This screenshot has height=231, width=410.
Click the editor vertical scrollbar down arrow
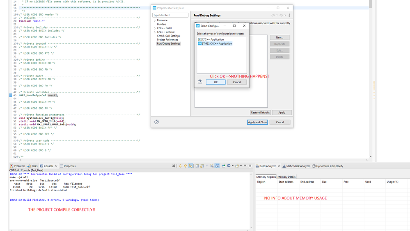pos(371,156)
